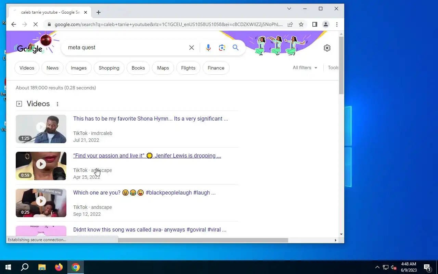438x274 pixels.
Task: Click the Chrome taskbar icon
Action: point(76,267)
